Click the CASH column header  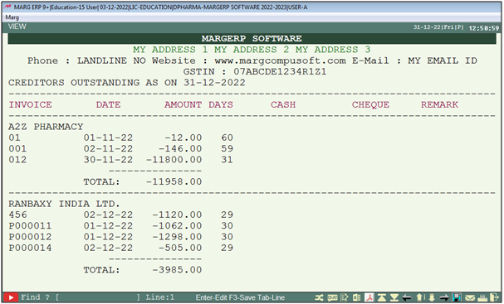[x=283, y=104]
